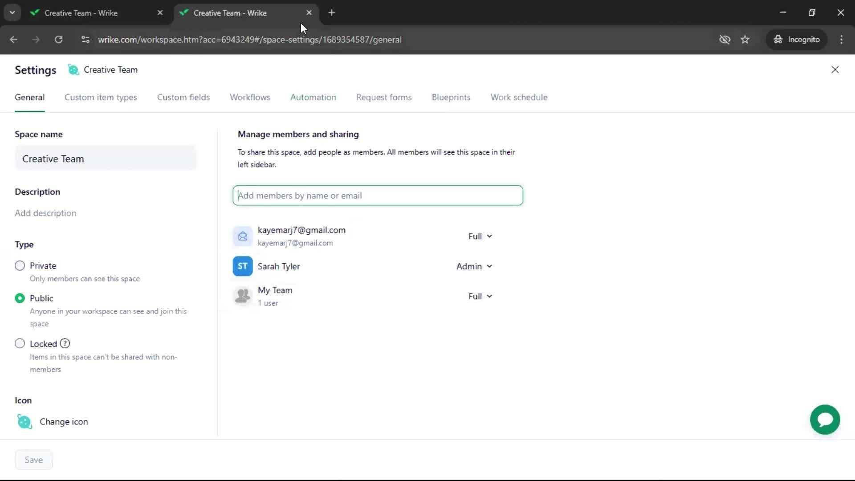Close the second Creative Team - Wrike tab
855x481 pixels.
tap(309, 13)
